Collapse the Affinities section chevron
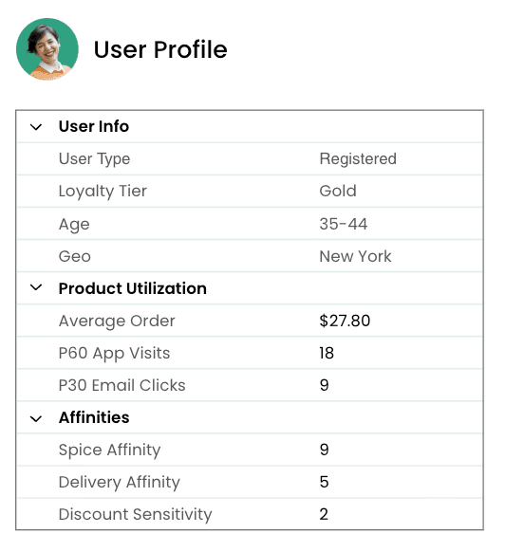The width and height of the screenshot is (505, 552). point(36,418)
